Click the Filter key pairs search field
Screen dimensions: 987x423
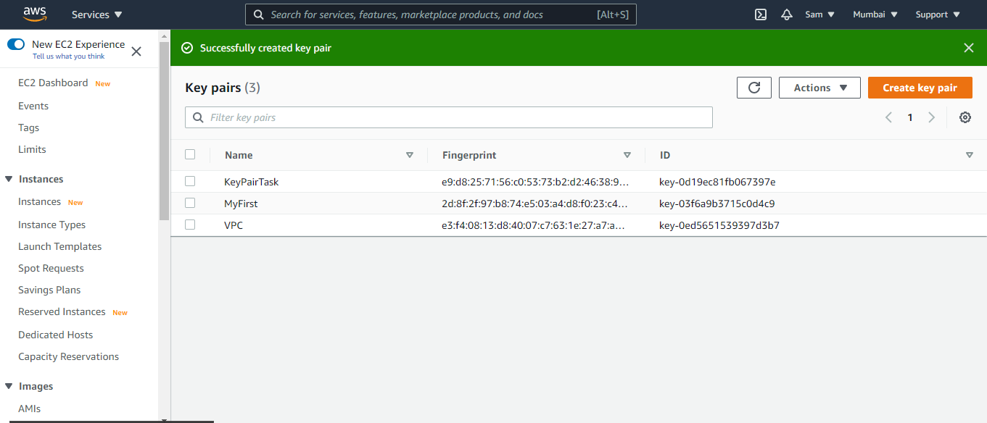pos(448,117)
